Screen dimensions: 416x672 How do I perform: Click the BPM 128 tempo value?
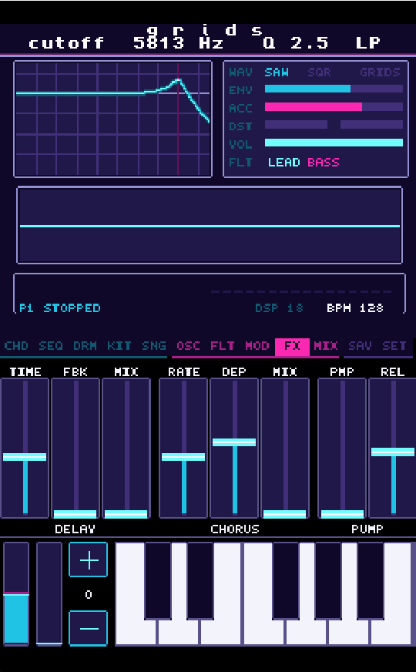pyautogui.click(x=354, y=308)
